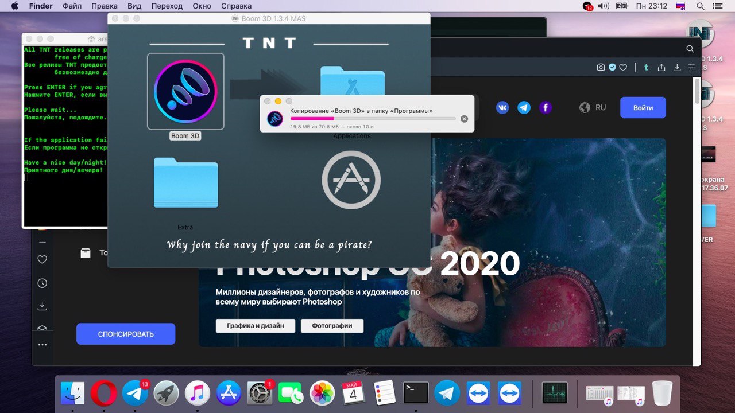The height and width of the screenshot is (413, 735).
Task: Open Launchpad from the Dock
Action: coord(167,393)
